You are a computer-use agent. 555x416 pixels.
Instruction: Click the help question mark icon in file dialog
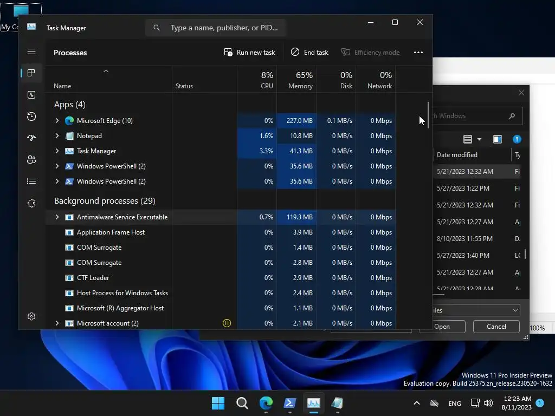pos(517,139)
